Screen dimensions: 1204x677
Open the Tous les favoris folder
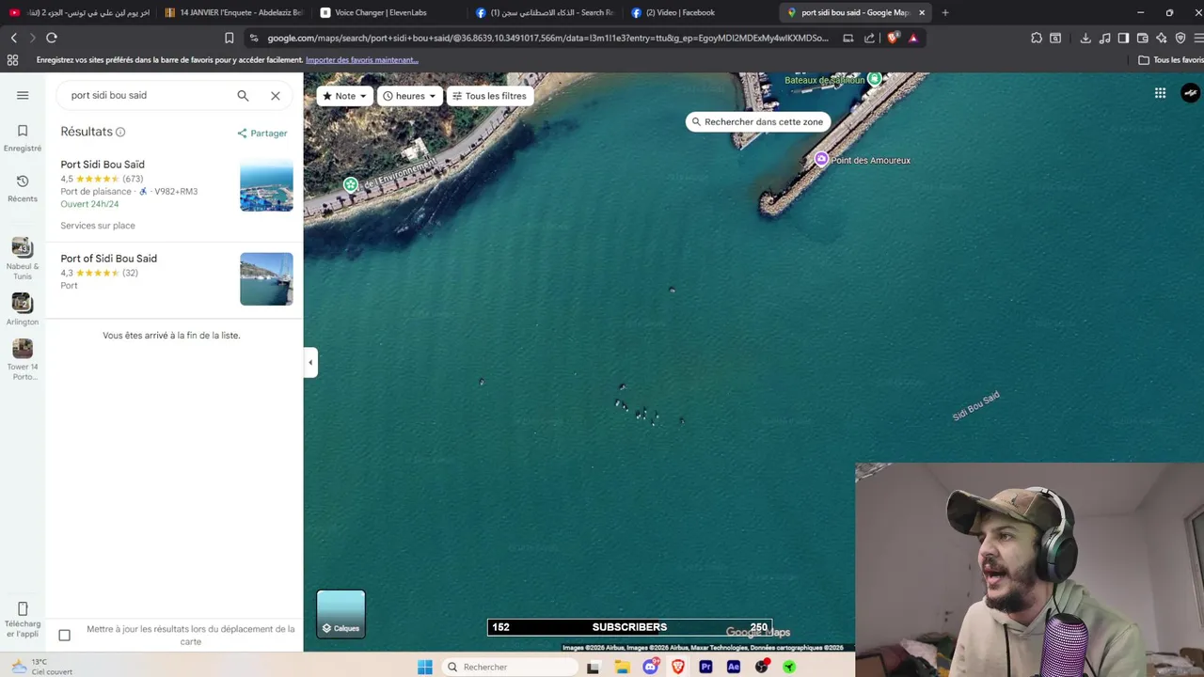1170,60
